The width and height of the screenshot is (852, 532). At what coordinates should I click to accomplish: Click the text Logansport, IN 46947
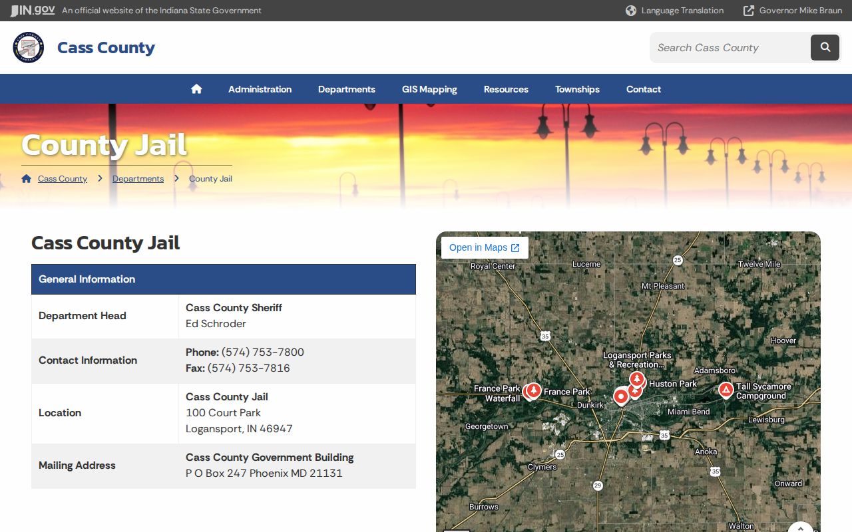tap(239, 429)
